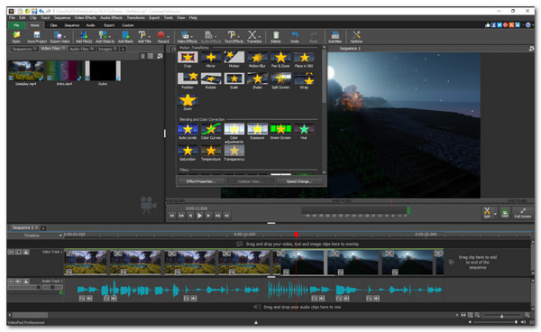Screen dimensions: 541x332
Task: Play the sequence preview
Action: click(x=199, y=216)
